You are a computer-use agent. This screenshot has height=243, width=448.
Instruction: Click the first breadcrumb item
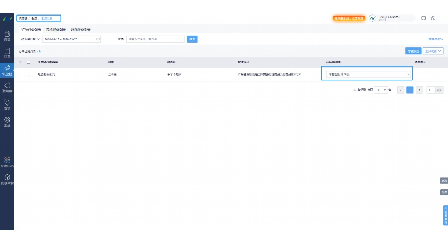tap(23, 18)
